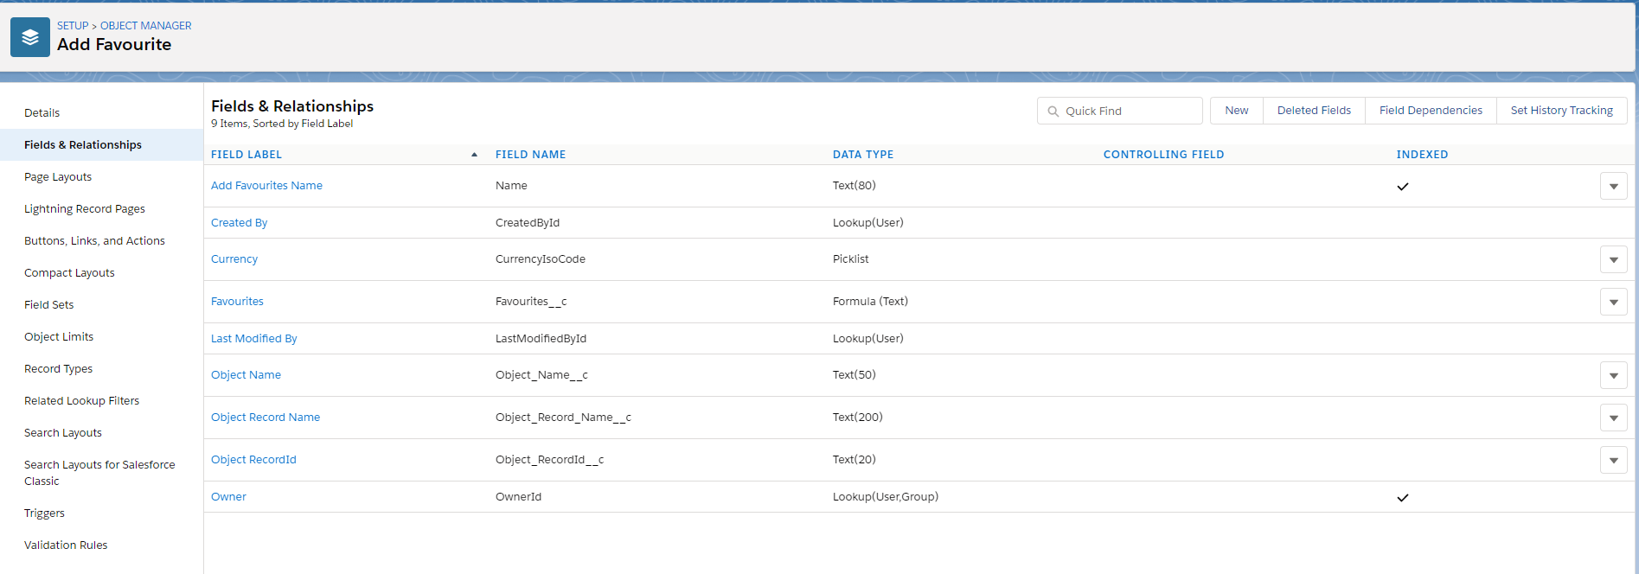1639x574 pixels.
Task: Click the Lookup(User,Group) data type cell
Action: click(x=886, y=497)
